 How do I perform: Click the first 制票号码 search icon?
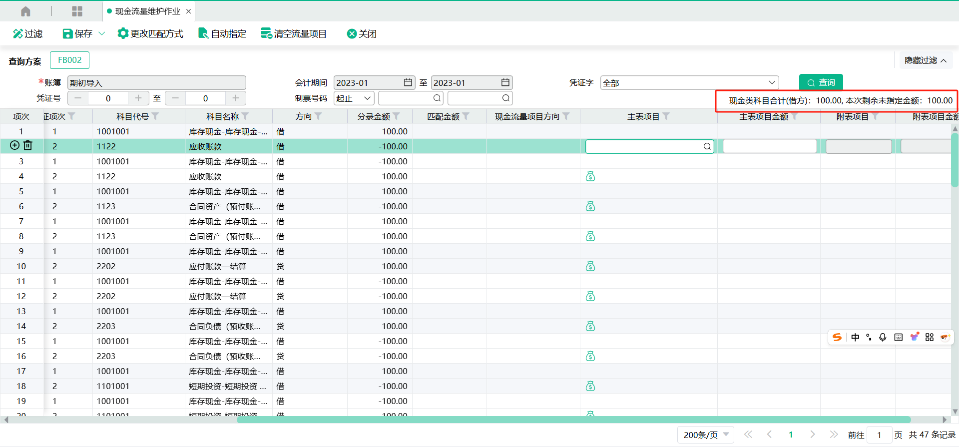coord(437,98)
